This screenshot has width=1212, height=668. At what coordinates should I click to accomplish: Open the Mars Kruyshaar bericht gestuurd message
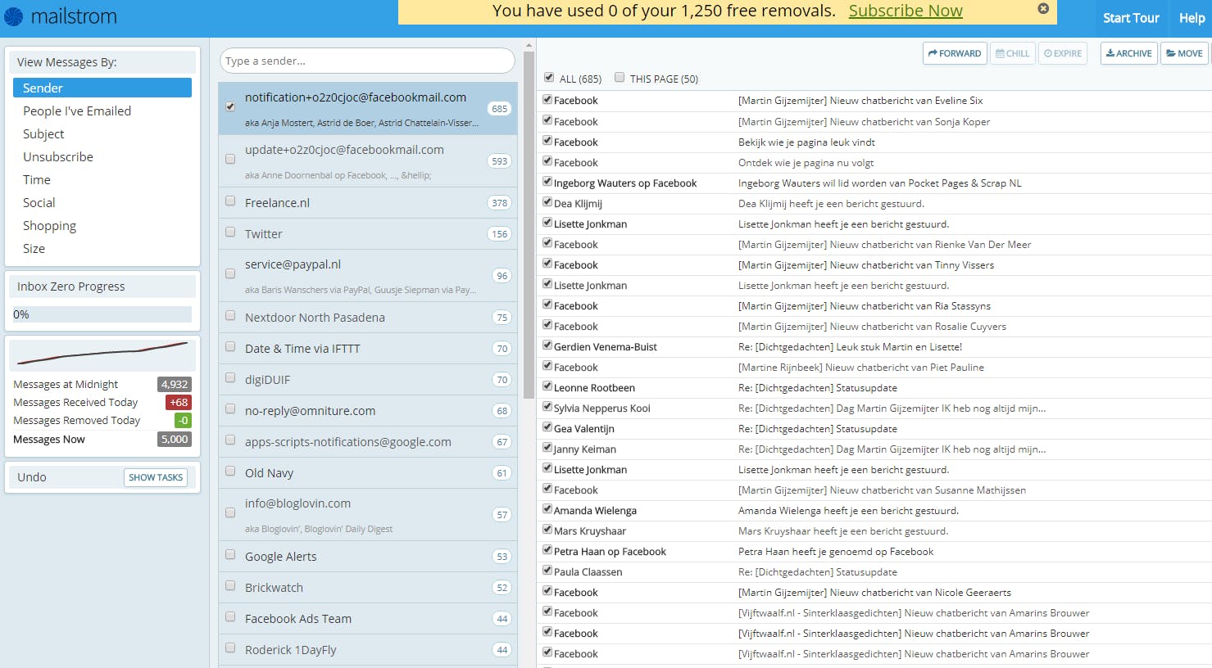(x=843, y=531)
